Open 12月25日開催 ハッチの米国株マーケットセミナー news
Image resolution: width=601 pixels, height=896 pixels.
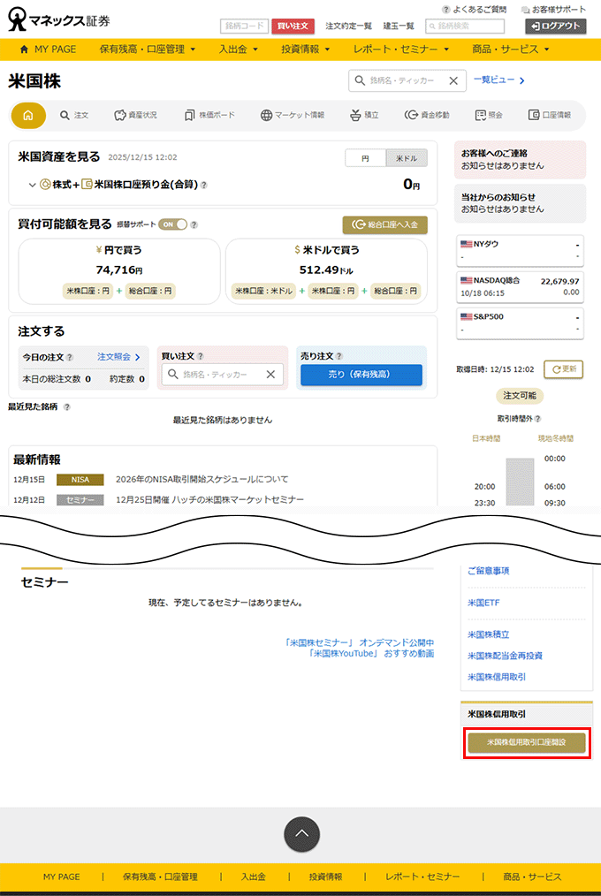pos(209,500)
